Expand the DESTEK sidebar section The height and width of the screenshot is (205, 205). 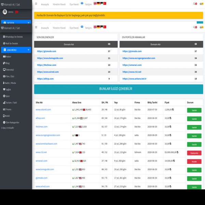point(16,22)
